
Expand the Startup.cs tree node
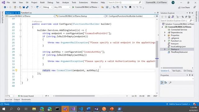tap(165, 49)
